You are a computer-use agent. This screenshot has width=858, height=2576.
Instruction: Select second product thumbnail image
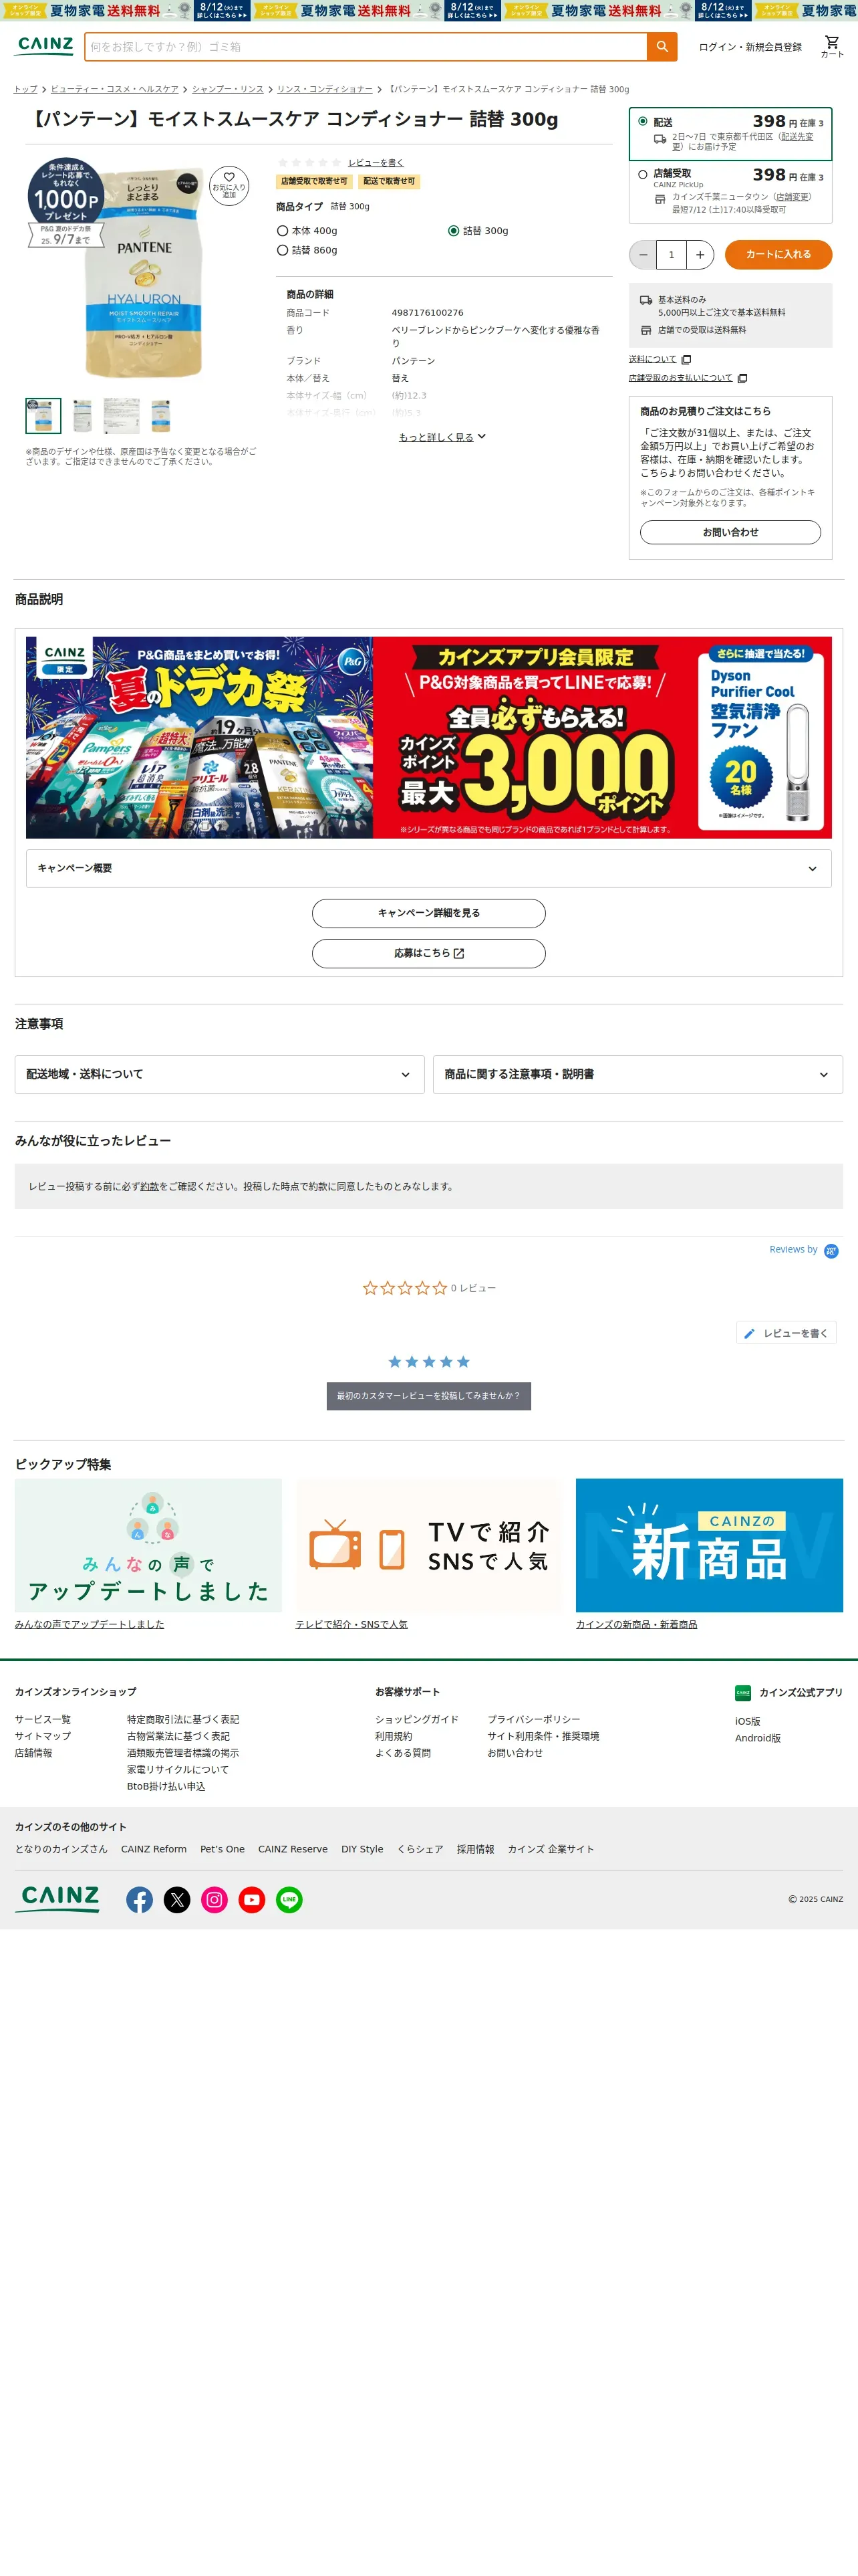click(x=82, y=415)
